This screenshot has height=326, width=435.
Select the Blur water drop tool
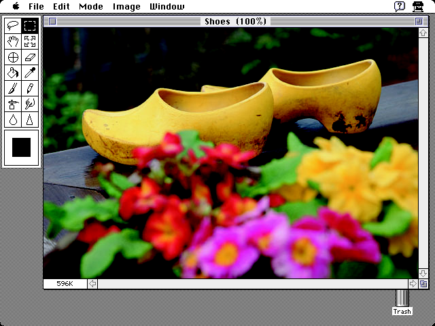12,120
